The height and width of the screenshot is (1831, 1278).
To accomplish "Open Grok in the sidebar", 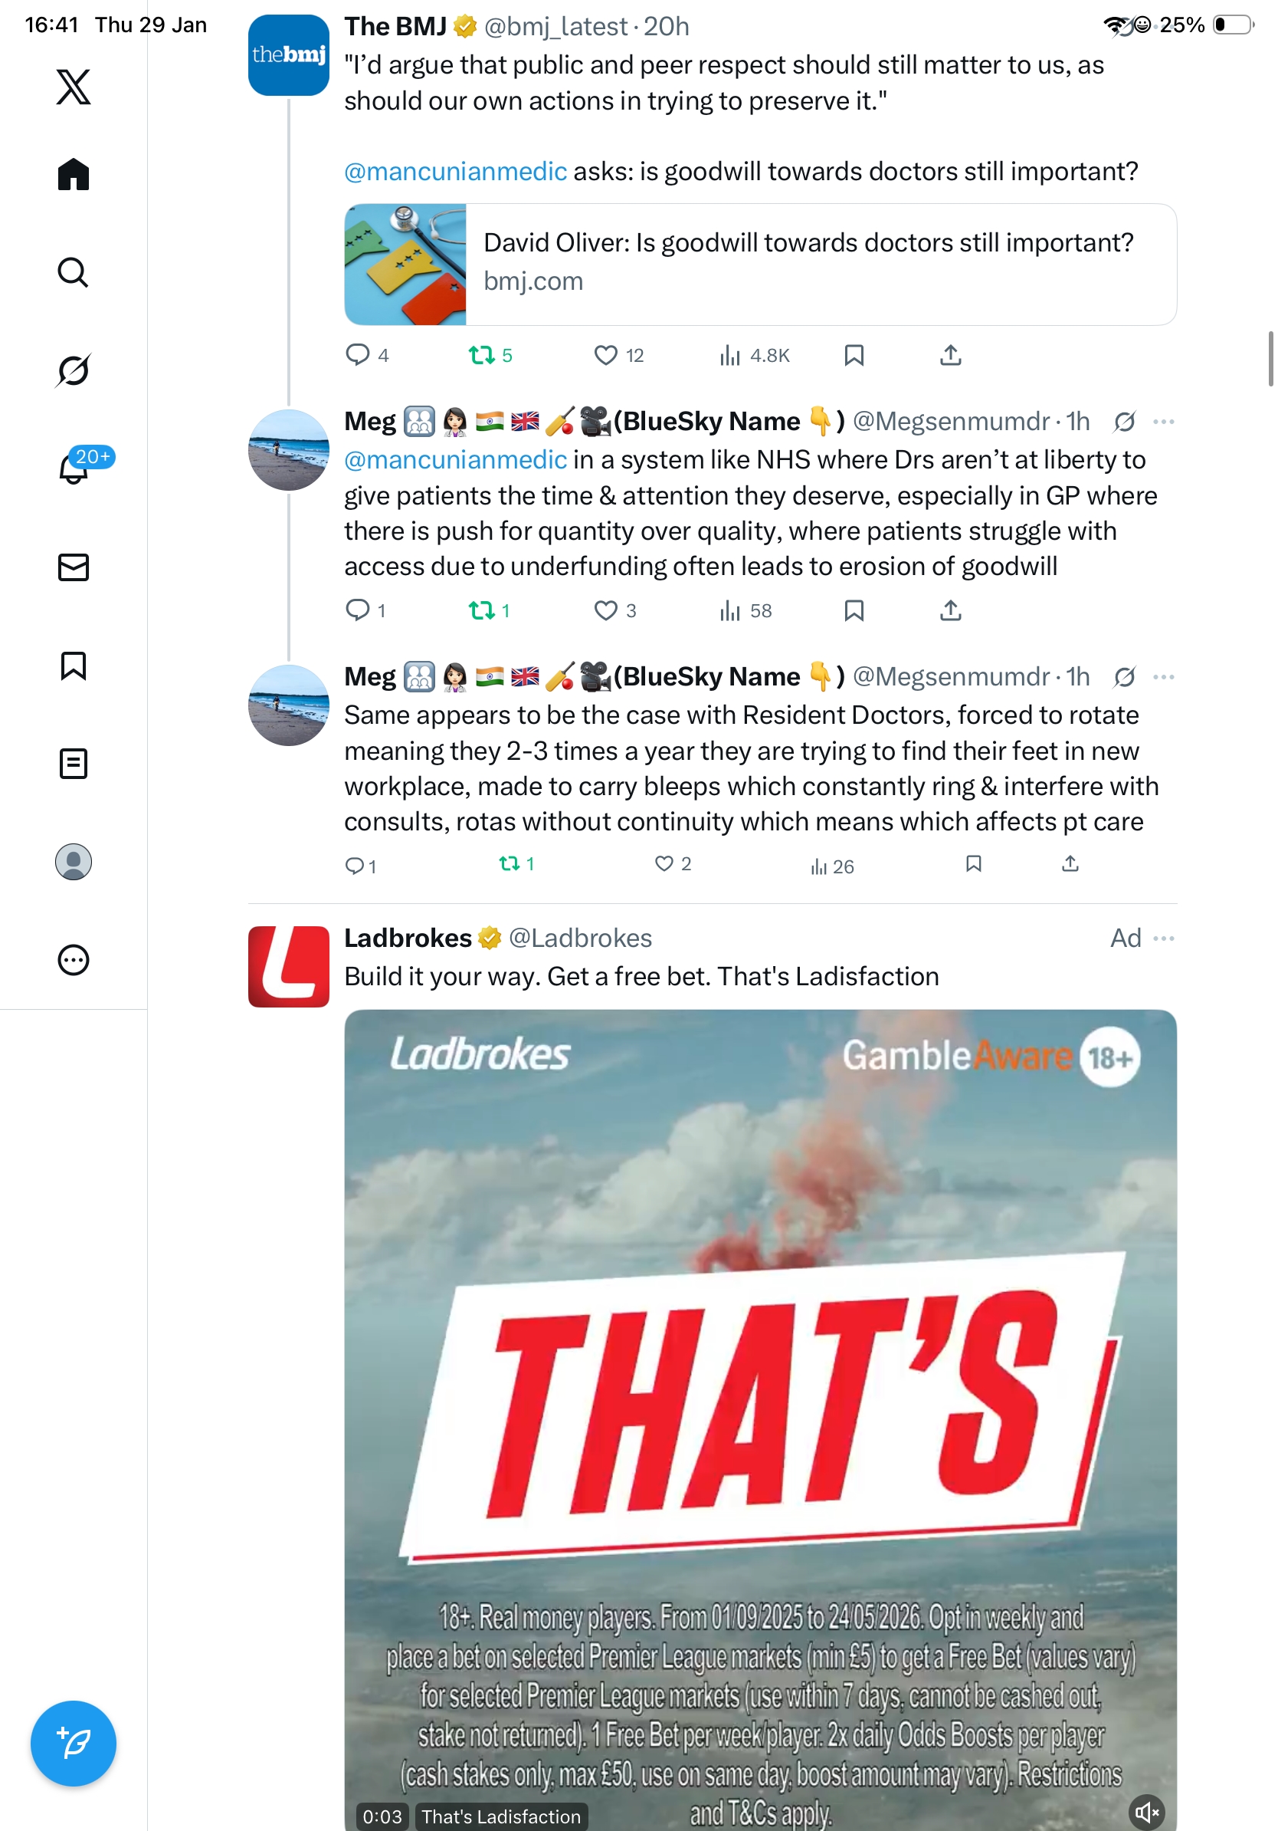I will tap(74, 370).
